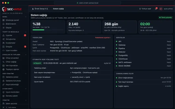The width and height of the screenshot is (175, 109).
Task: Open the ayse.yilmaz user menu
Action: click(x=168, y=9)
